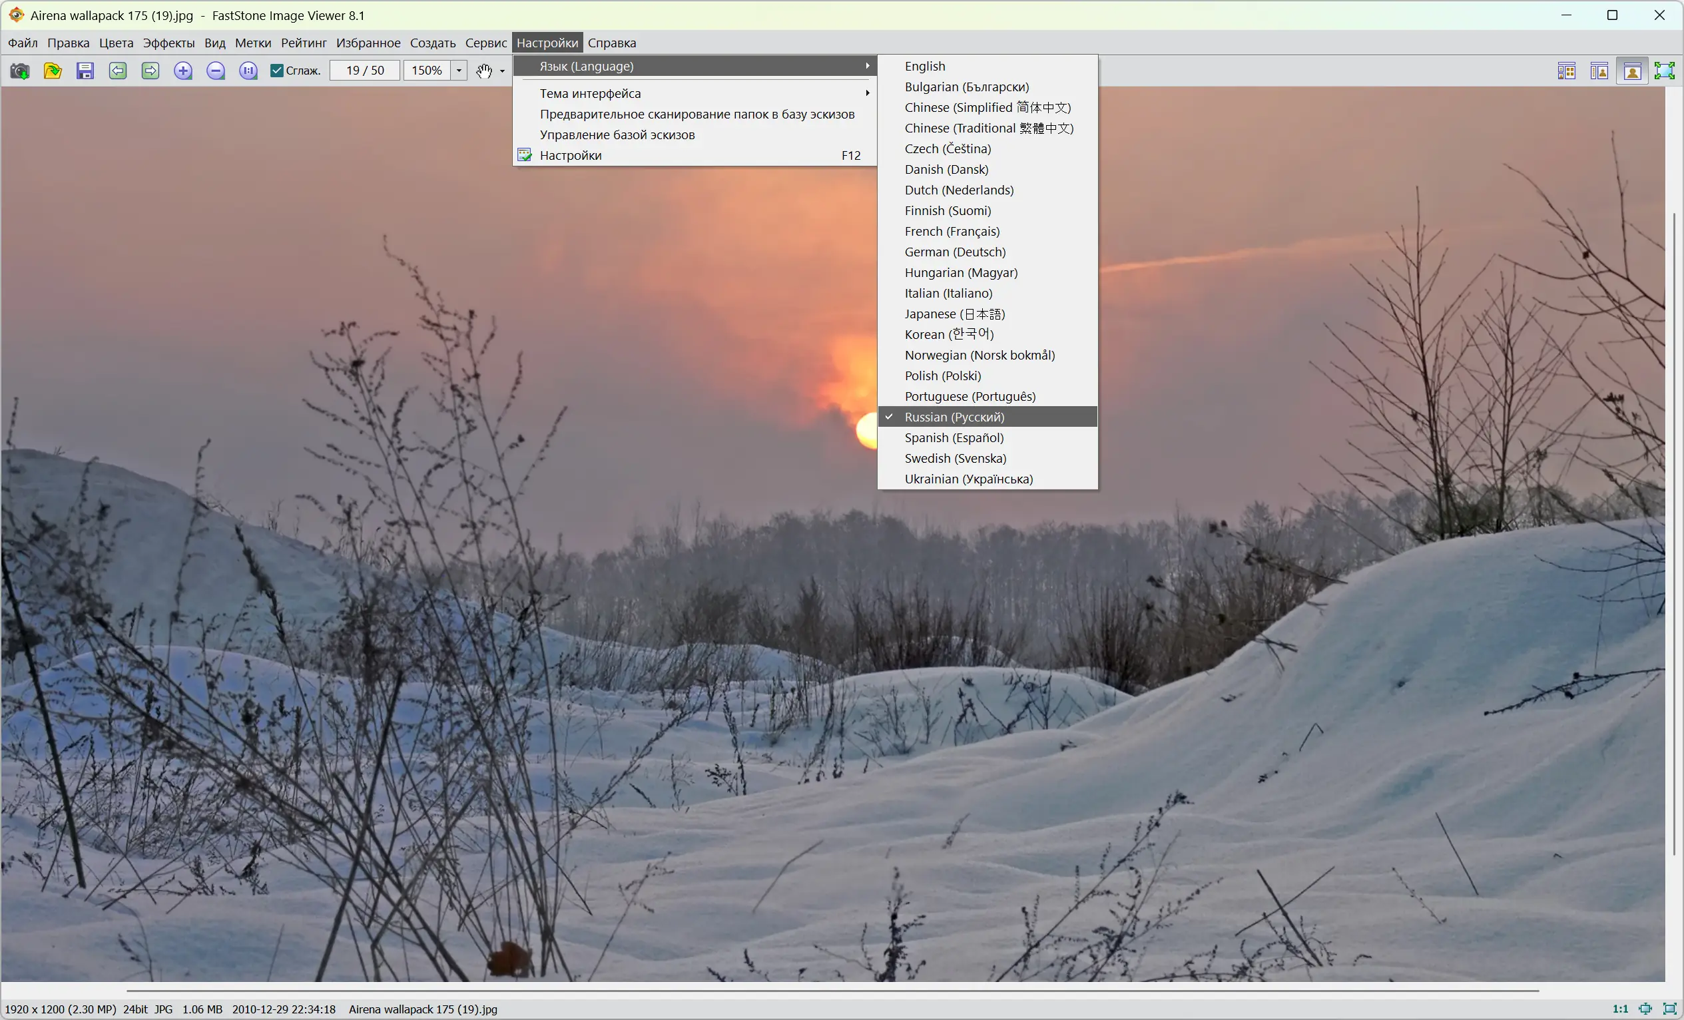1684x1020 pixels.
Task: Select Russian (Русский) in the language list
Action: pyautogui.click(x=954, y=416)
